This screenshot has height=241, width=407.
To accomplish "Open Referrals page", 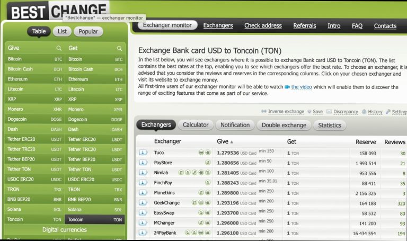I will (305, 25).
